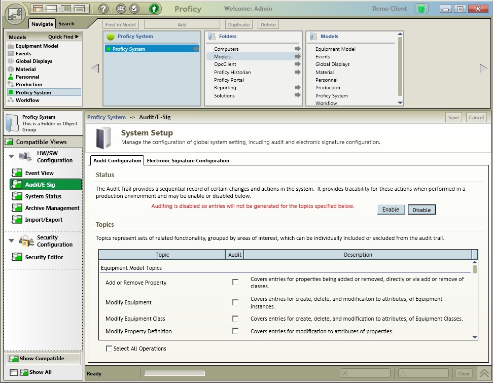Open the Audit Configuration tab
The width and height of the screenshot is (493, 383).
(x=117, y=160)
